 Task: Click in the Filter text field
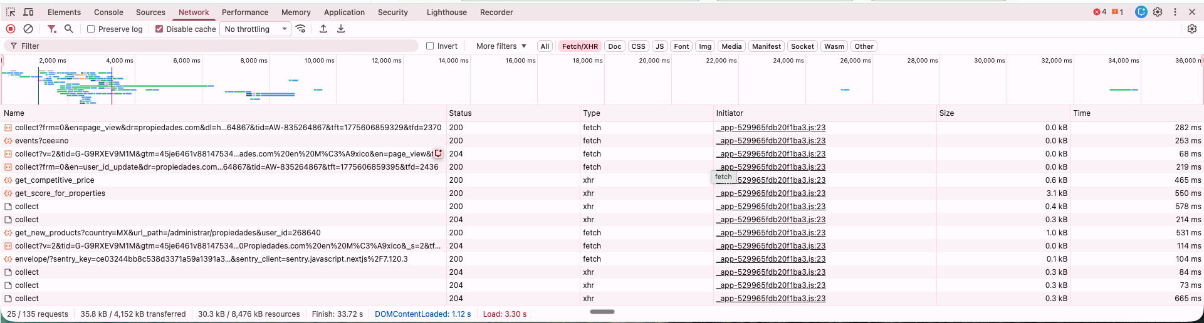(x=213, y=46)
